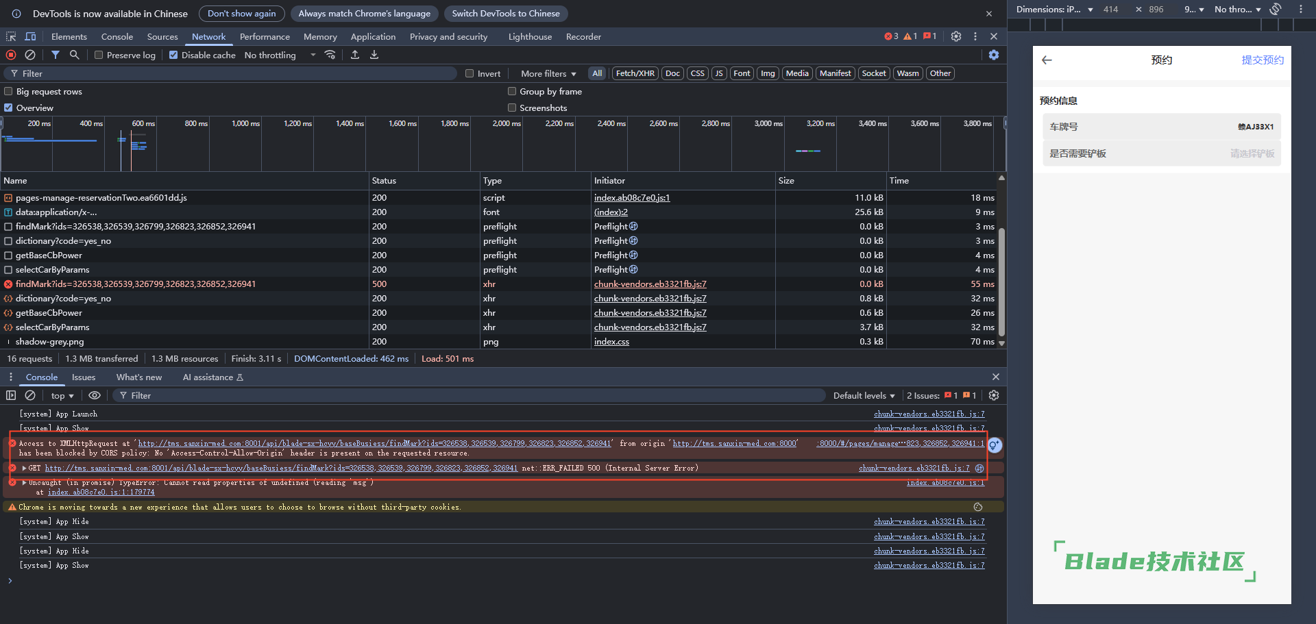Clear the console icon
The height and width of the screenshot is (624, 1316).
coord(30,395)
